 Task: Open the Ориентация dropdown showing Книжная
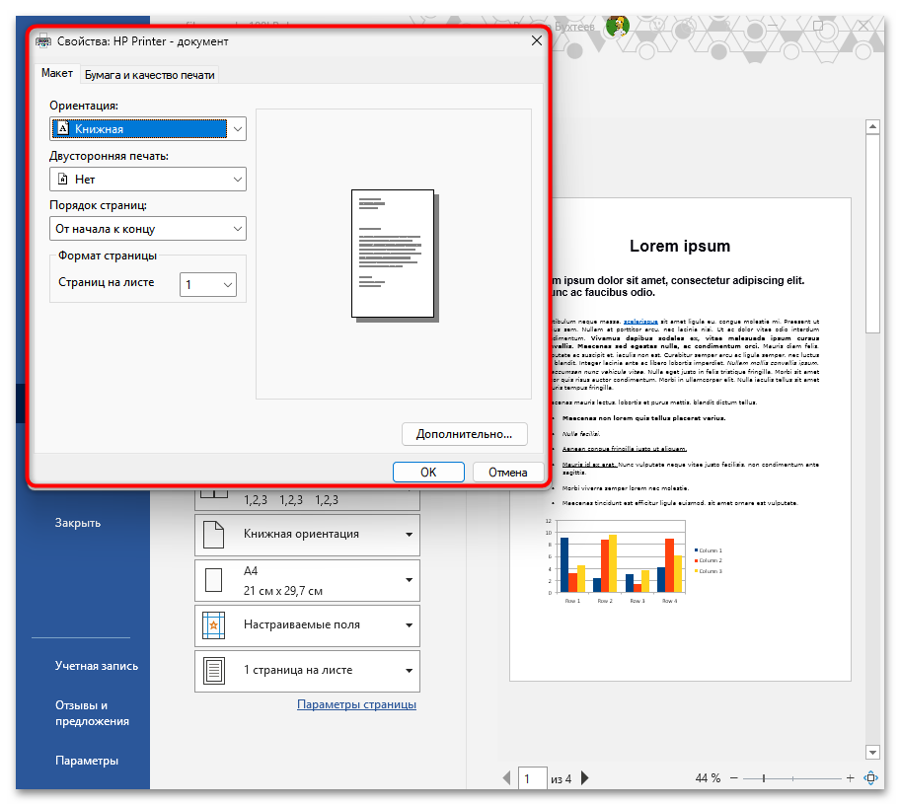point(147,129)
